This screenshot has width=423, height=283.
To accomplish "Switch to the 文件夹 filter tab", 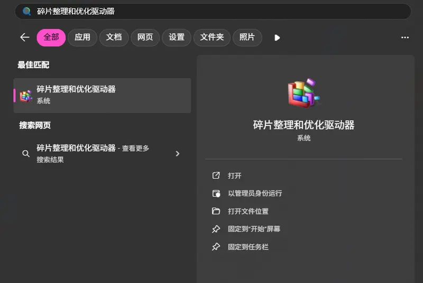I will point(212,37).
